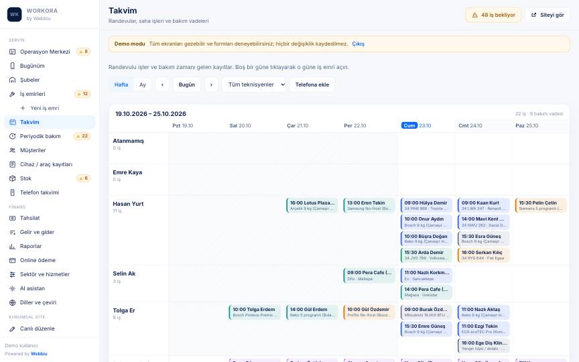Viewport: 579px width, 362px height.
Task: Open Periyodik bakım clock icon
Action: 12,136
